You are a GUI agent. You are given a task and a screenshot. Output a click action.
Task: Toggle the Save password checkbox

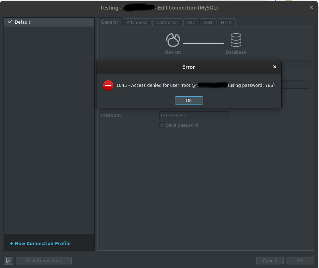pyautogui.click(x=162, y=125)
